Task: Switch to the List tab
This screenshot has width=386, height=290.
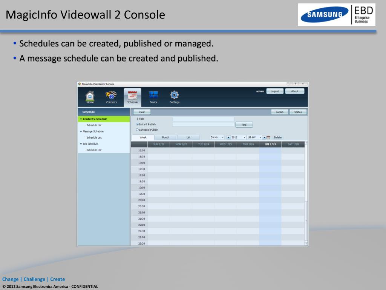Action: coord(188,137)
